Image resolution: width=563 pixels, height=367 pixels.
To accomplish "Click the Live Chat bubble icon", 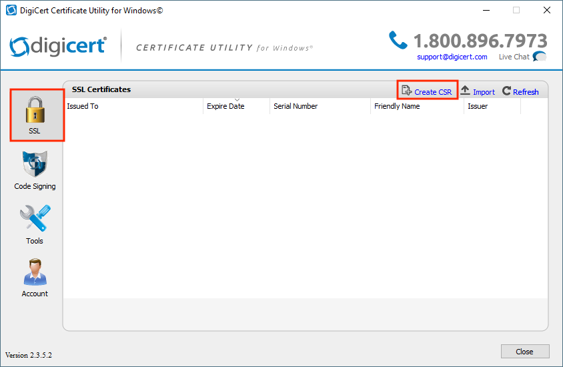I will [539, 57].
